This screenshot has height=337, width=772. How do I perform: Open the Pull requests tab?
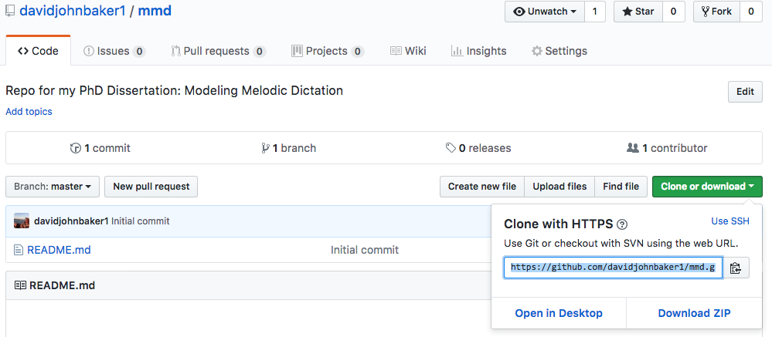click(219, 51)
